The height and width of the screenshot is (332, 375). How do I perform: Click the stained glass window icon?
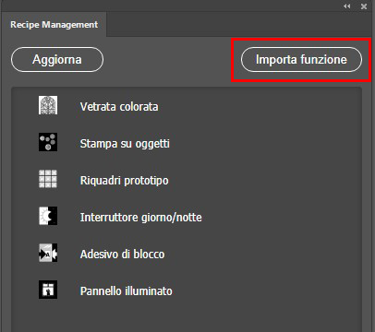point(48,105)
